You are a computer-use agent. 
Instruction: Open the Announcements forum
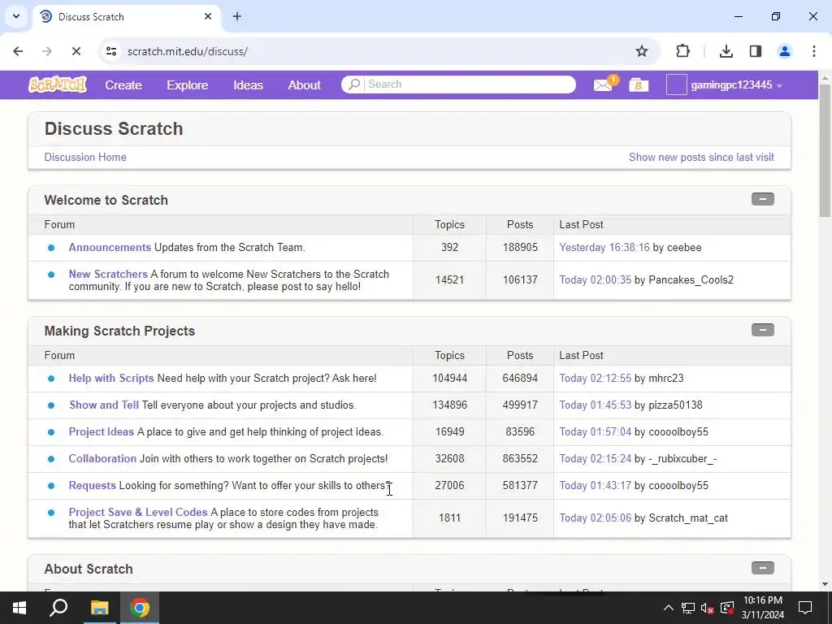110,247
